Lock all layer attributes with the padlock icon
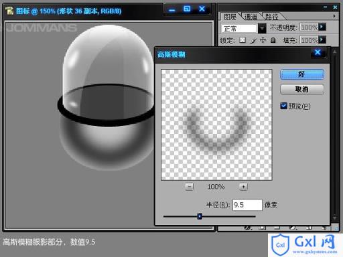This screenshot has height=257, width=343. [x=273, y=40]
